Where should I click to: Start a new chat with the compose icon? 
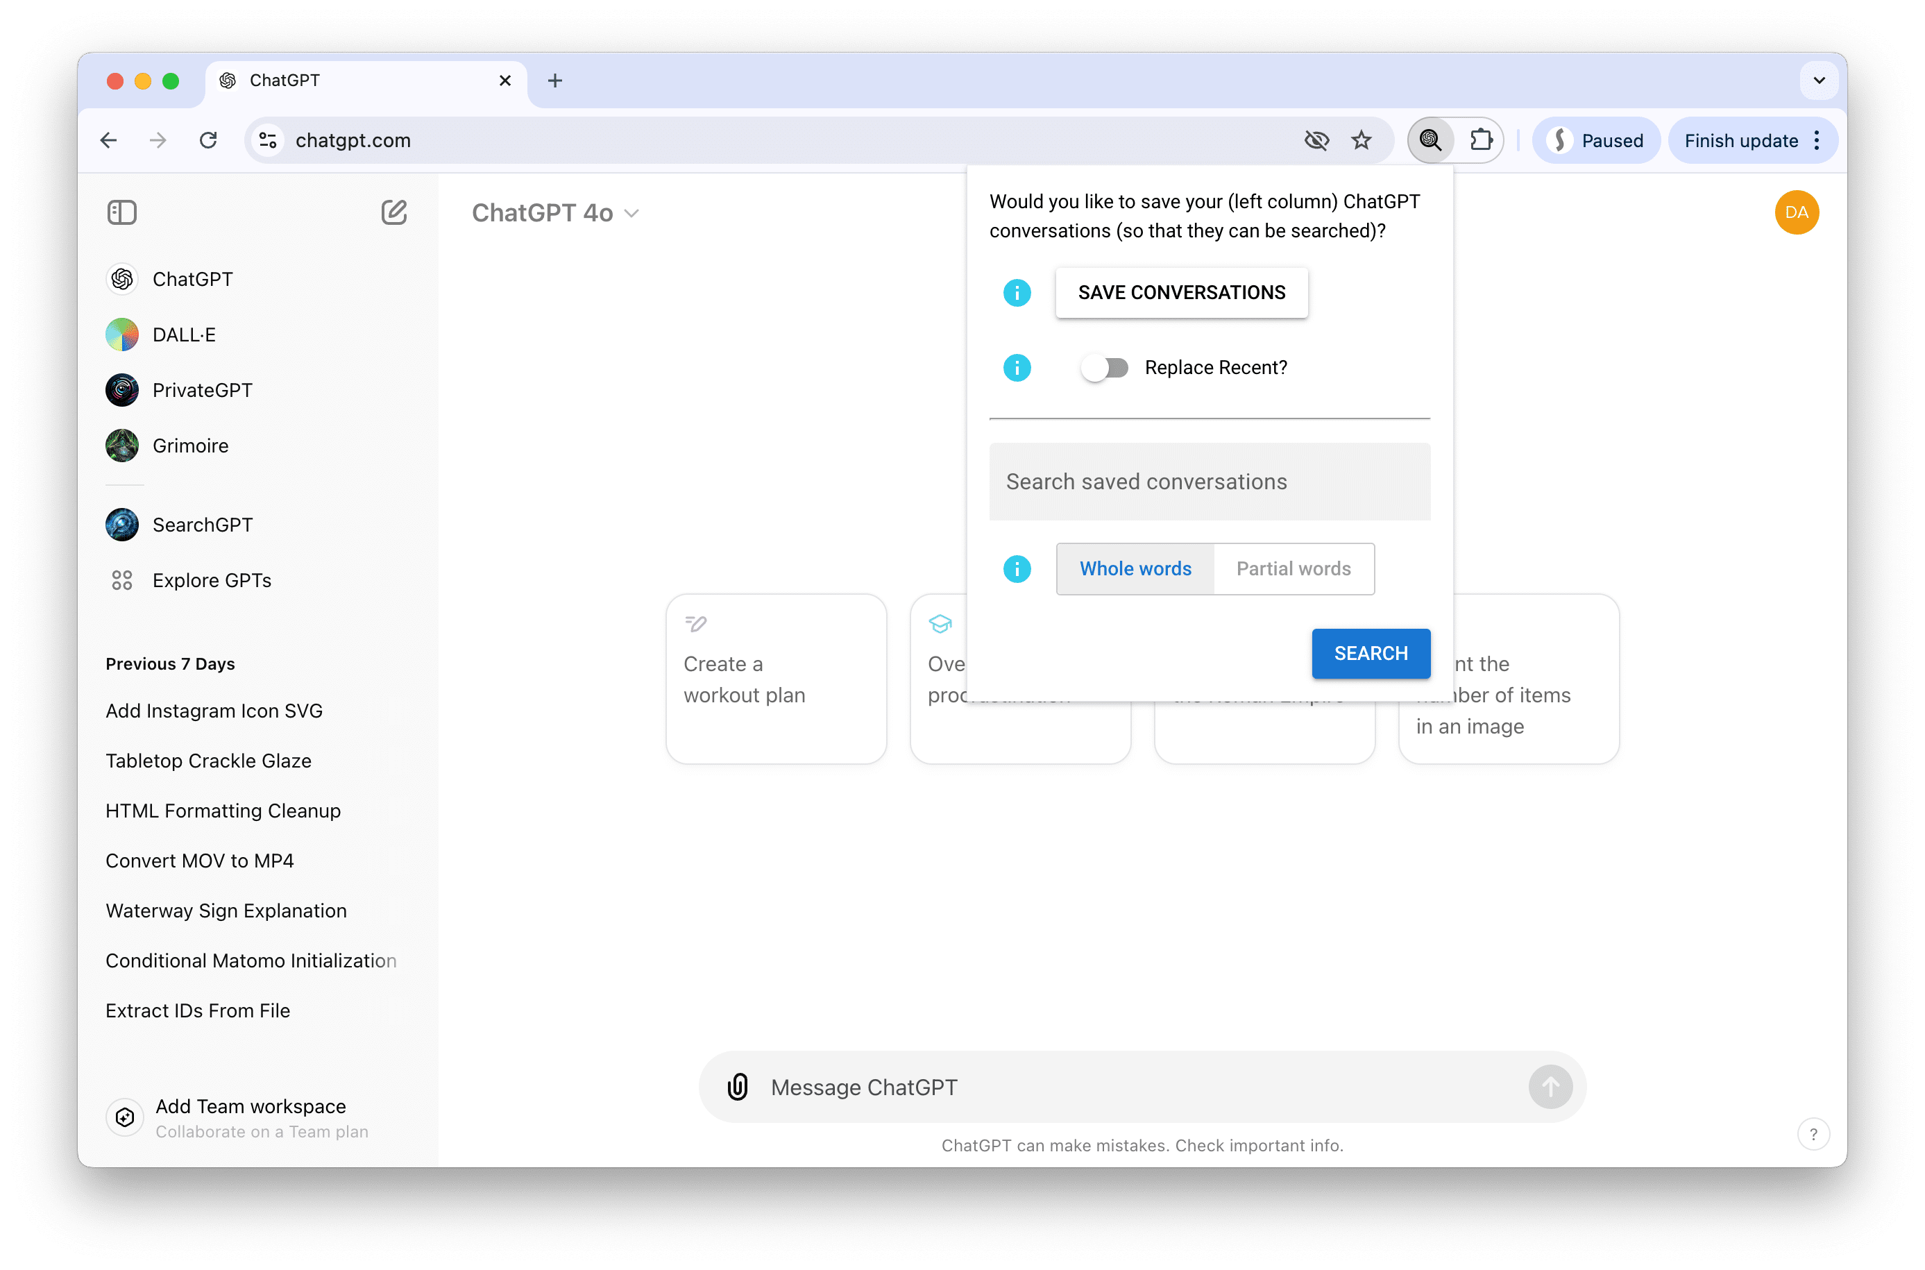(393, 213)
